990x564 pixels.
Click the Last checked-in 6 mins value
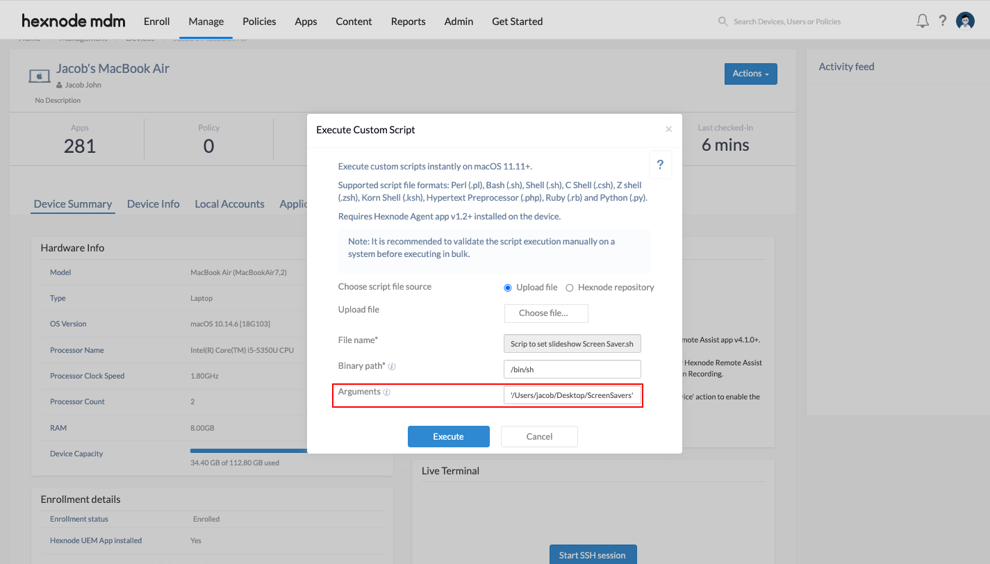tap(725, 145)
